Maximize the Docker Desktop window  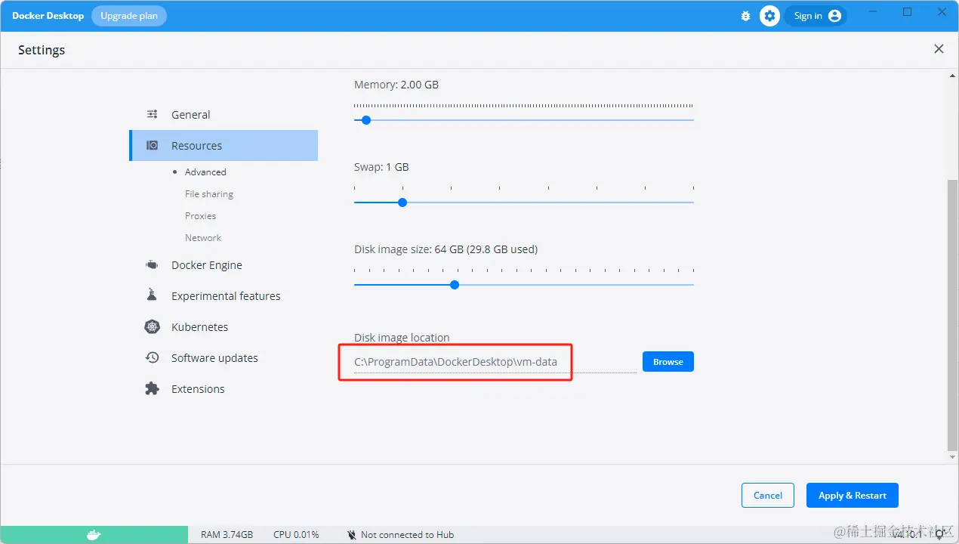[x=908, y=12]
